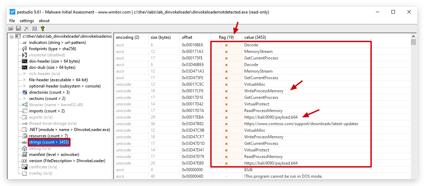
Task: Select the contoso.com latest-updates URL string
Action: pyautogui.click(x=301, y=124)
